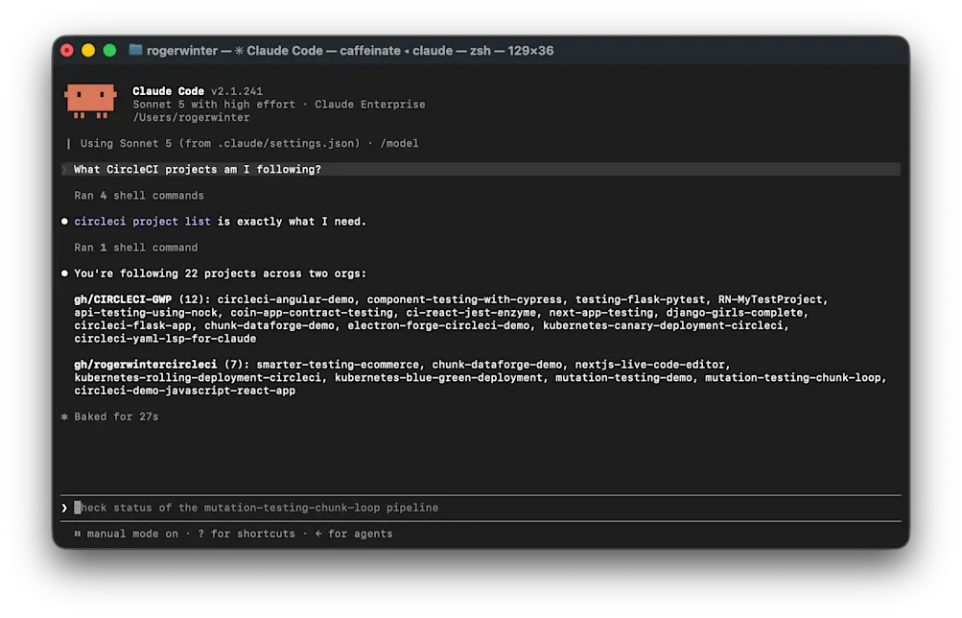Click '? for shortcuts' hint
Viewport: 962px width, 618px height.
(x=246, y=534)
